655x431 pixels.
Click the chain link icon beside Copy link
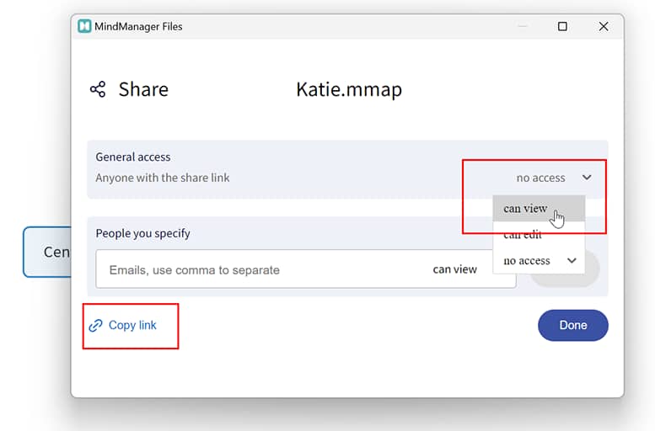pyautogui.click(x=95, y=326)
